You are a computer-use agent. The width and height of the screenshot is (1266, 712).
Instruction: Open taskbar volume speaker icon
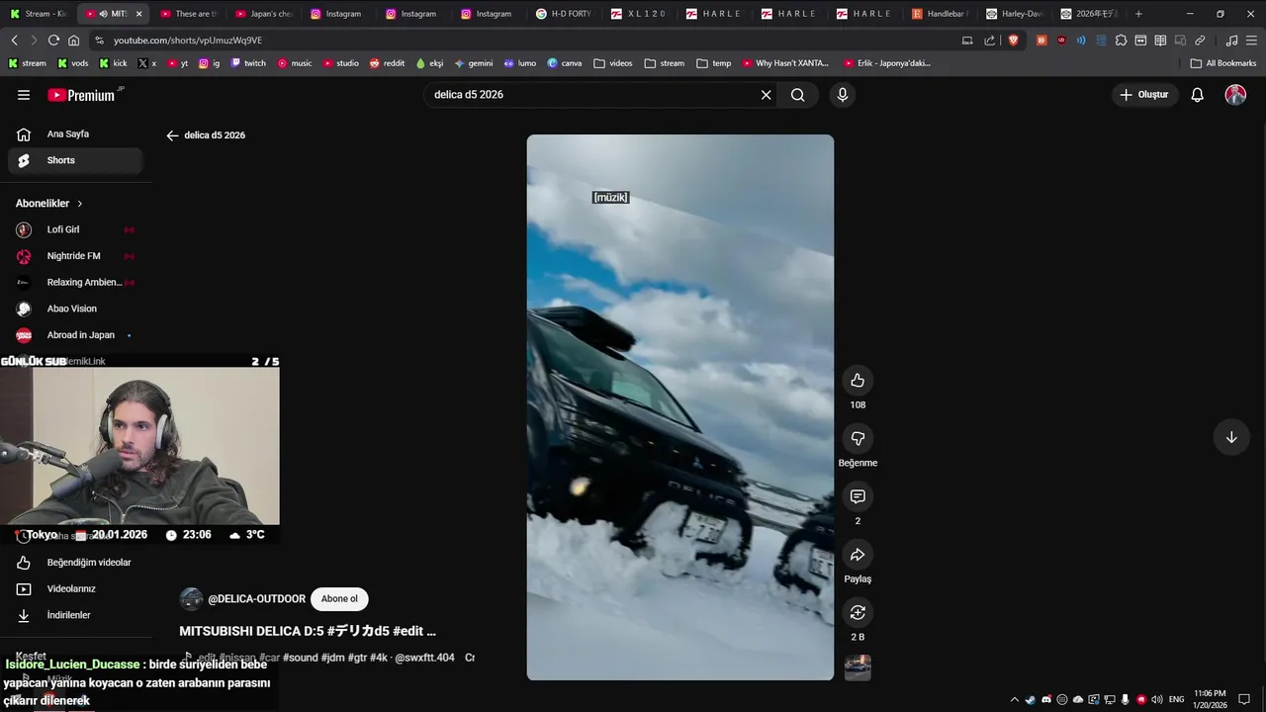coord(1156,699)
